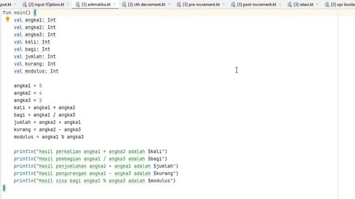Click the println 'Hasil perkalian' statement

pos(90,151)
